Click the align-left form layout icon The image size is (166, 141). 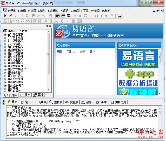coord(12,21)
